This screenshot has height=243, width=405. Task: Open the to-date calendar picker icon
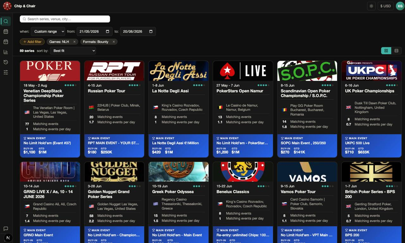pyautogui.click(x=151, y=32)
